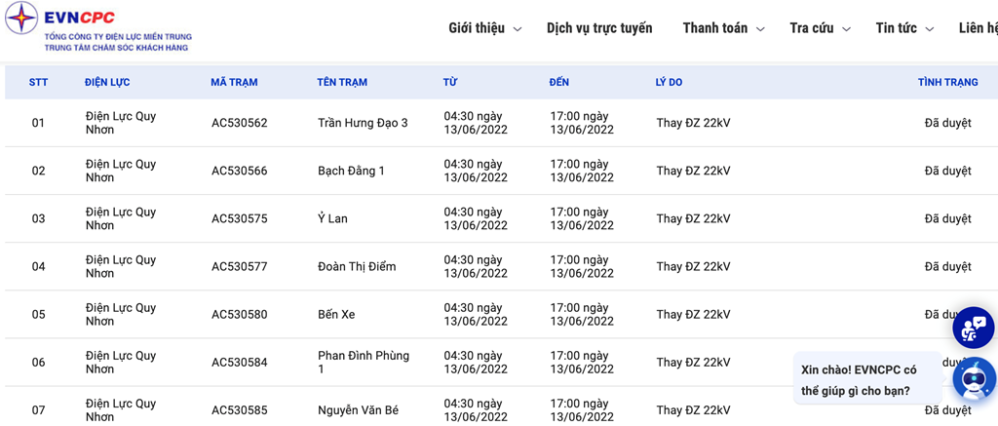Click the MÃ TRẠM column header
The image size is (998, 426).
[x=234, y=83]
